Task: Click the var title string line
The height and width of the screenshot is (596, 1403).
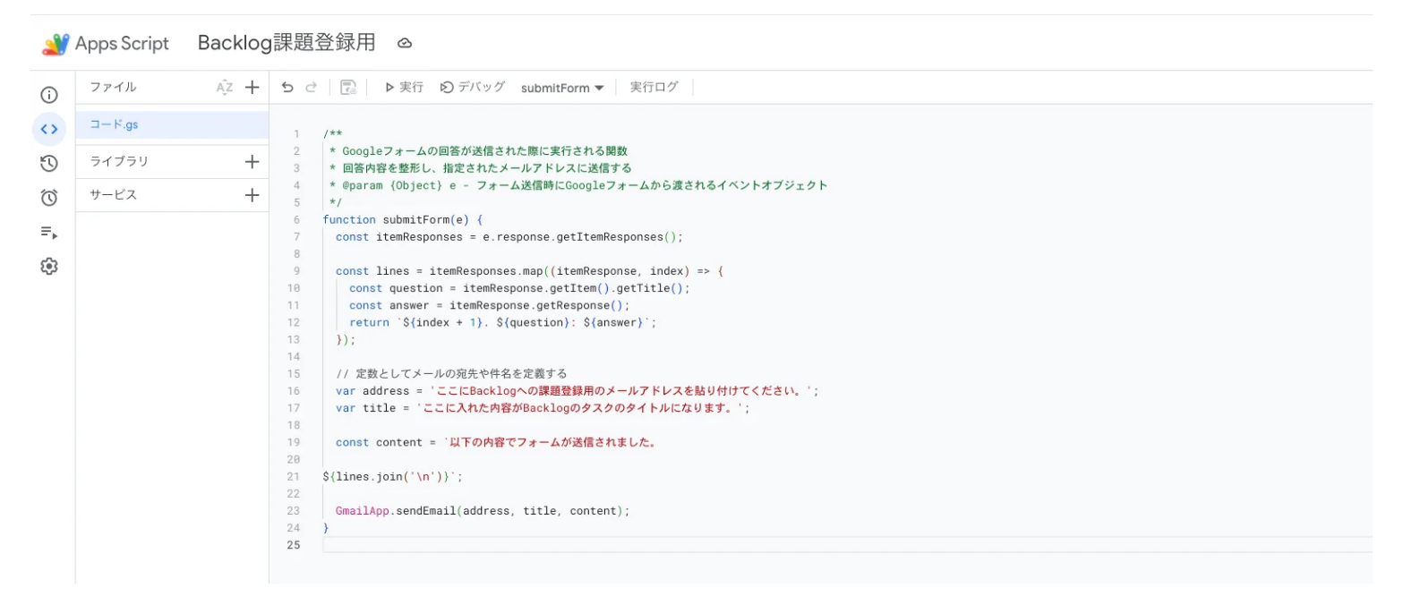Action: point(543,408)
